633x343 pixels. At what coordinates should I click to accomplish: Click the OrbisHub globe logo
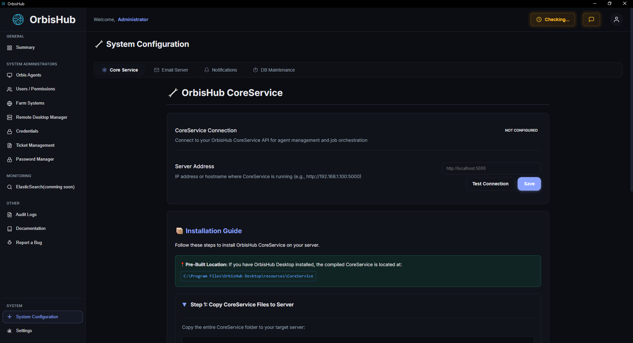18,19
